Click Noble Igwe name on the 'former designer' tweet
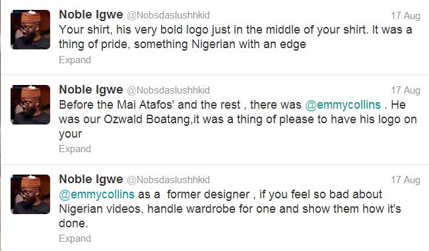 point(91,179)
